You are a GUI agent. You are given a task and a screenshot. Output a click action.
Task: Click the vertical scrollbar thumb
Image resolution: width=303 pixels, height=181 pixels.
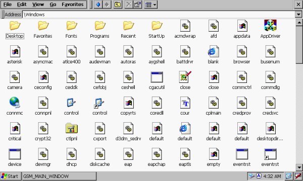(x=299, y=45)
